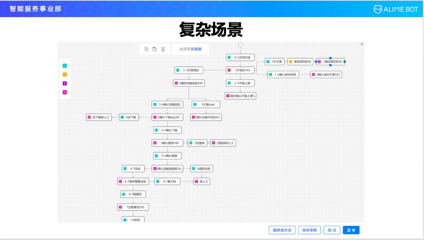
Task: Click the start circle node at flow top
Action: (x=240, y=45)
